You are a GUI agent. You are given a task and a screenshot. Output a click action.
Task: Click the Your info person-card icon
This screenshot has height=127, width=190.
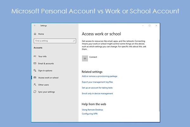[x=35, y=56]
